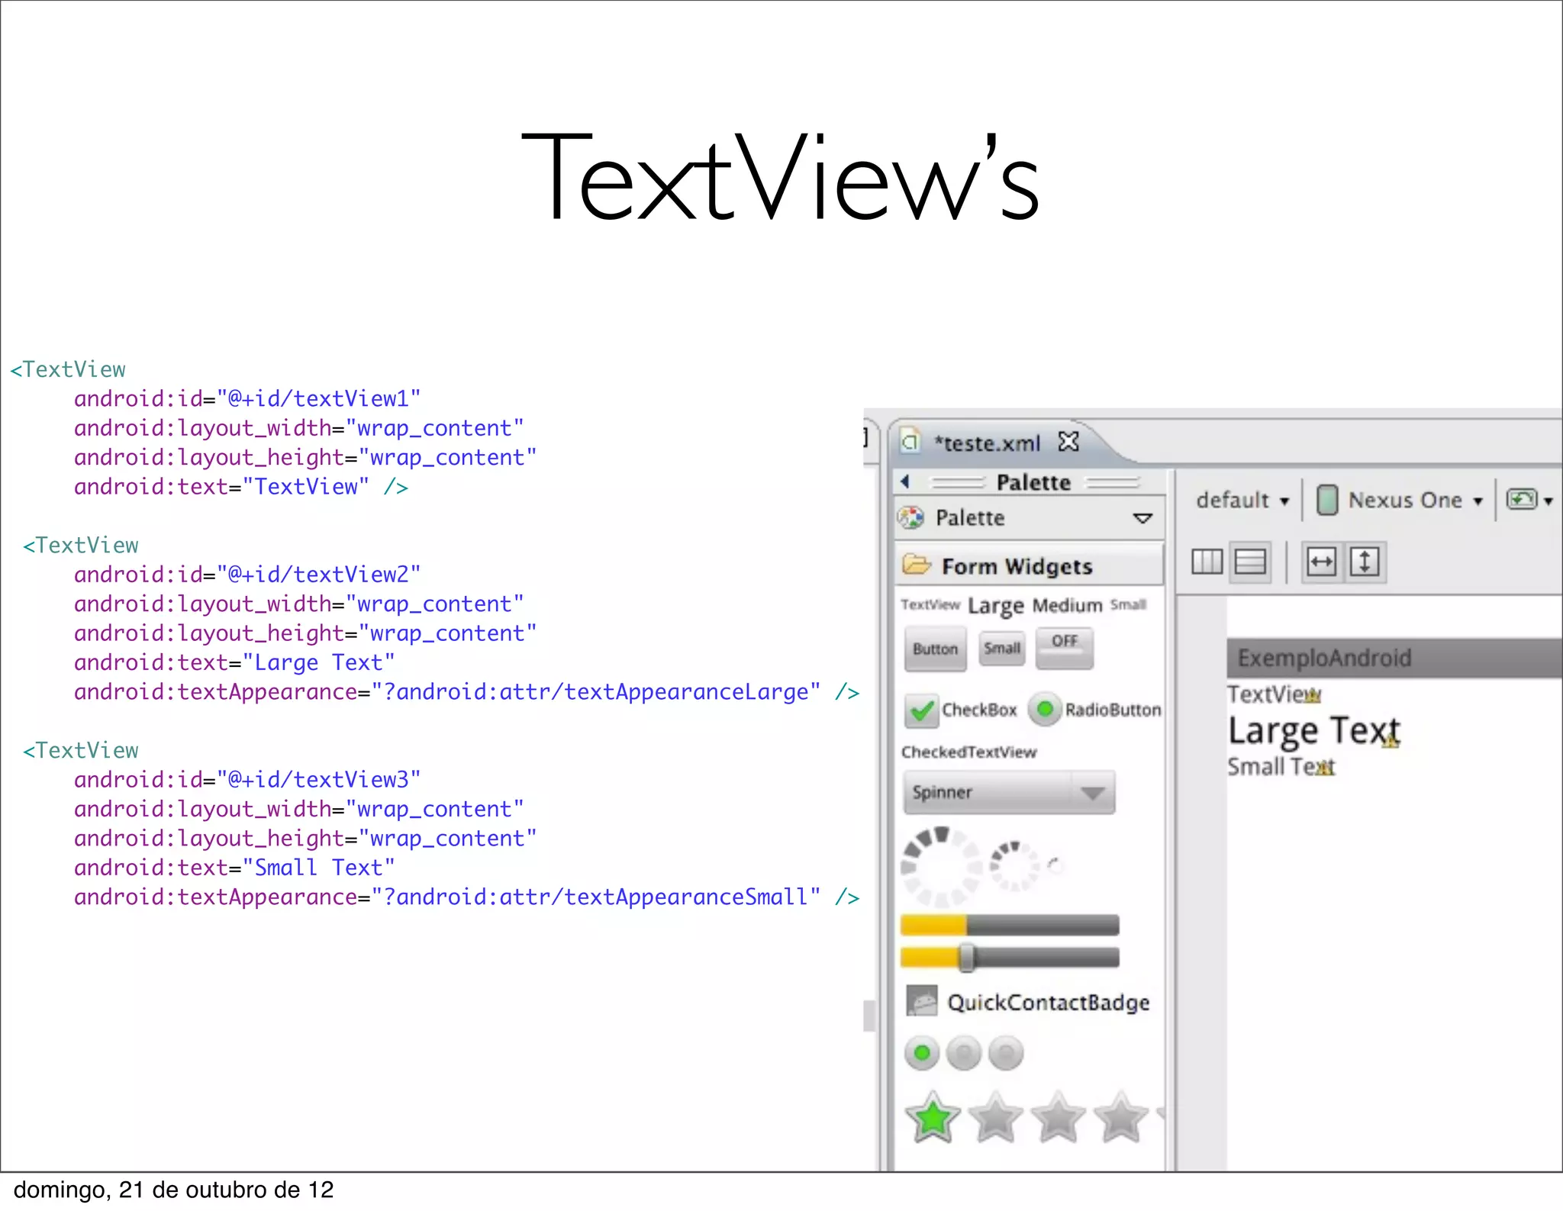Click the horizontal rows layout icon
Image resolution: width=1563 pixels, height=1211 pixels.
click(x=1250, y=562)
